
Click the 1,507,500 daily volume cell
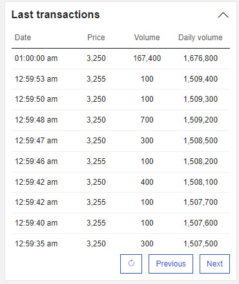(200, 244)
